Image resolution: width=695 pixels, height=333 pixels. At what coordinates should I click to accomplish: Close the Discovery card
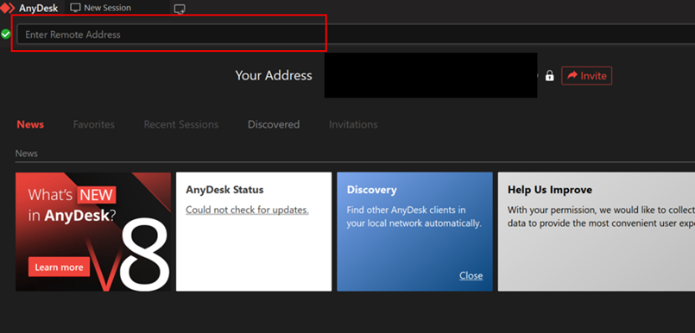click(x=471, y=275)
